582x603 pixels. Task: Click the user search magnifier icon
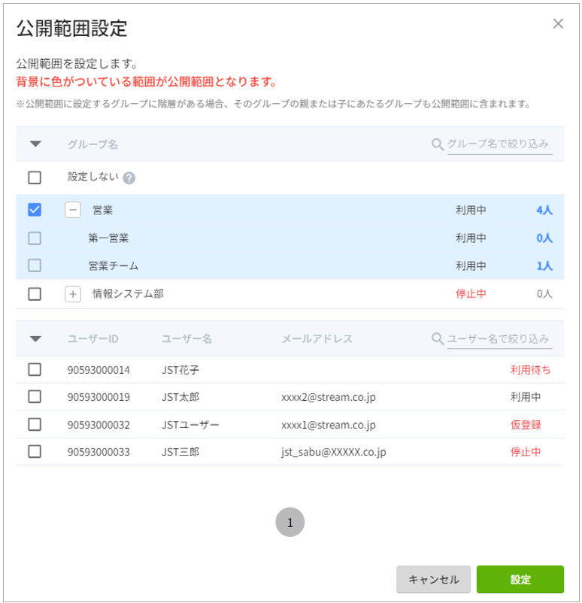[438, 339]
